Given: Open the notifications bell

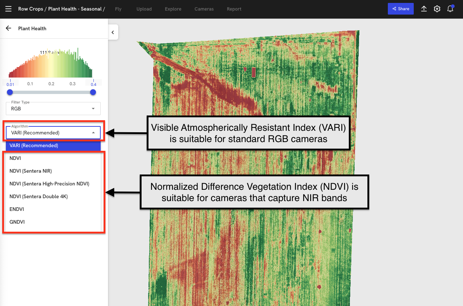Looking at the screenshot, I should [450, 9].
